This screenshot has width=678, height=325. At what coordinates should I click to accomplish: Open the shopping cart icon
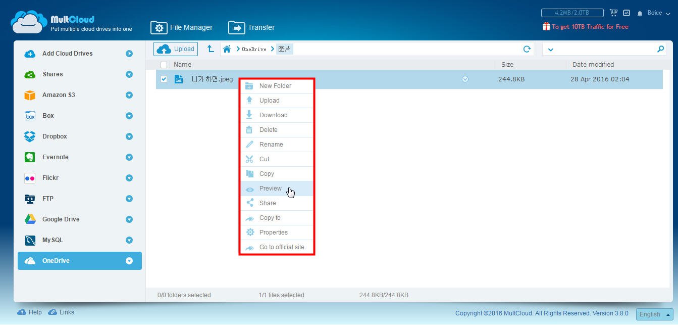coord(614,13)
